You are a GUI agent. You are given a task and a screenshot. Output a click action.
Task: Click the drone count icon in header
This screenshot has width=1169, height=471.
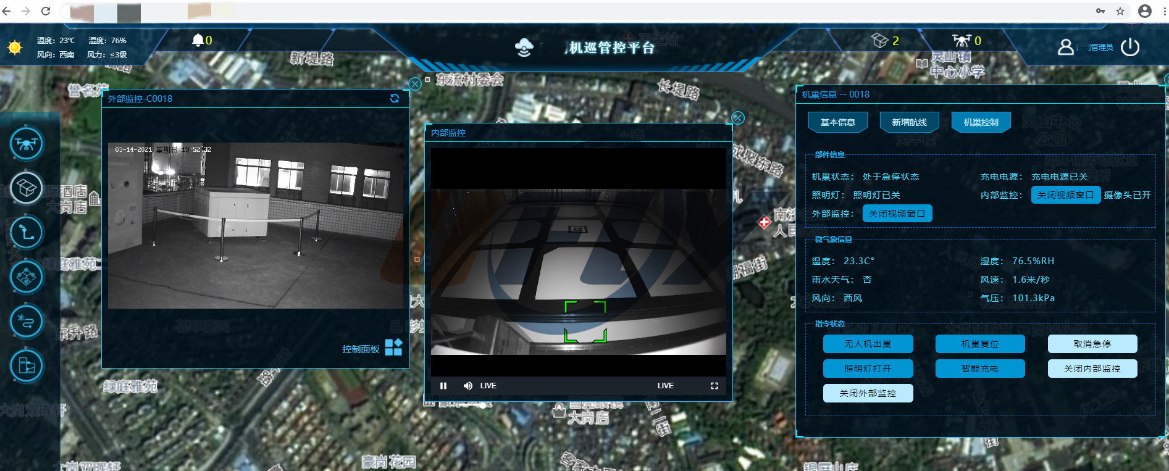point(962,41)
